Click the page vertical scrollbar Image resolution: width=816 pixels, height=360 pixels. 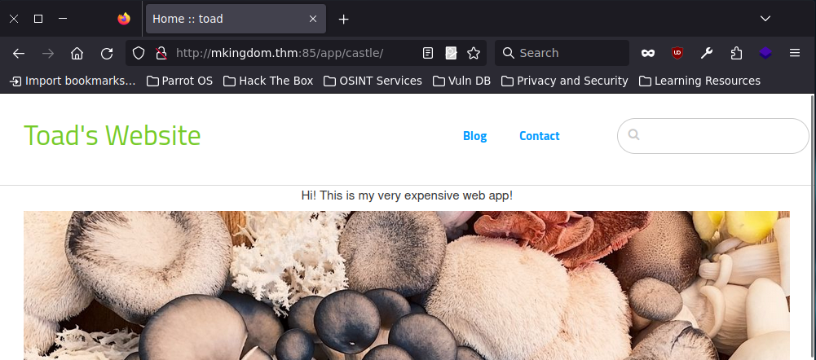[814, 226]
